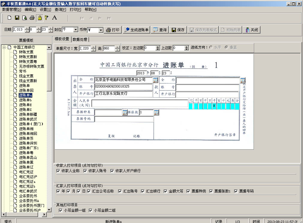Open 编辑 menu
The image size is (303, 223).
(x=30, y=10)
